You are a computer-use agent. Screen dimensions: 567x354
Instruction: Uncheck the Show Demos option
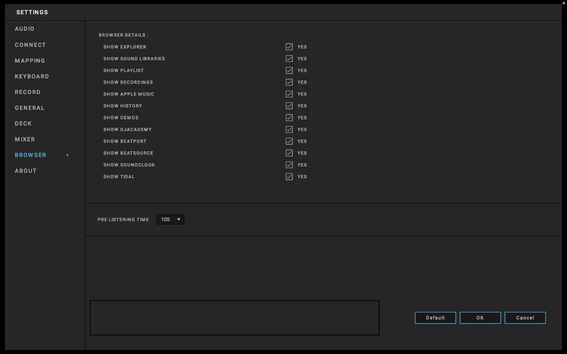tap(289, 118)
